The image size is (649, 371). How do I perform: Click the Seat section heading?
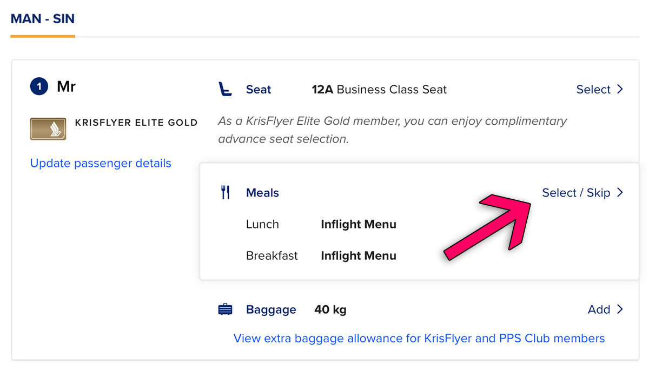point(259,90)
